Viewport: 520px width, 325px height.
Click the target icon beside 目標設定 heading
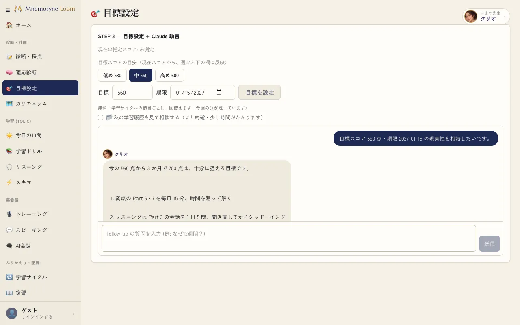(x=95, y=13)
